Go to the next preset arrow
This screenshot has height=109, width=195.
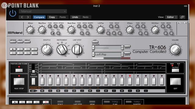pyautogui.click(x=28, y=17)
